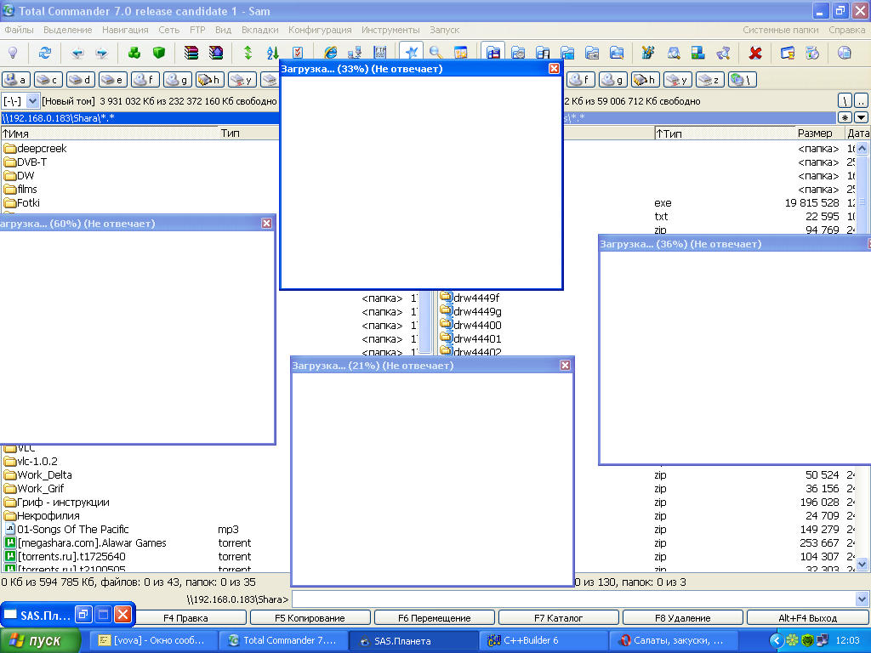
Task: Click the blue forward arrow toolbar icon
Action: coord(101,53)
